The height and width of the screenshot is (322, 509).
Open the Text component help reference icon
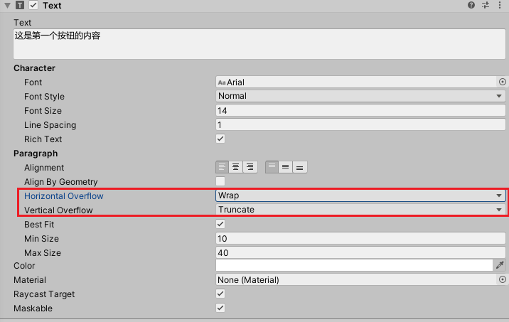pyautogui.click(x=471, y=5)
